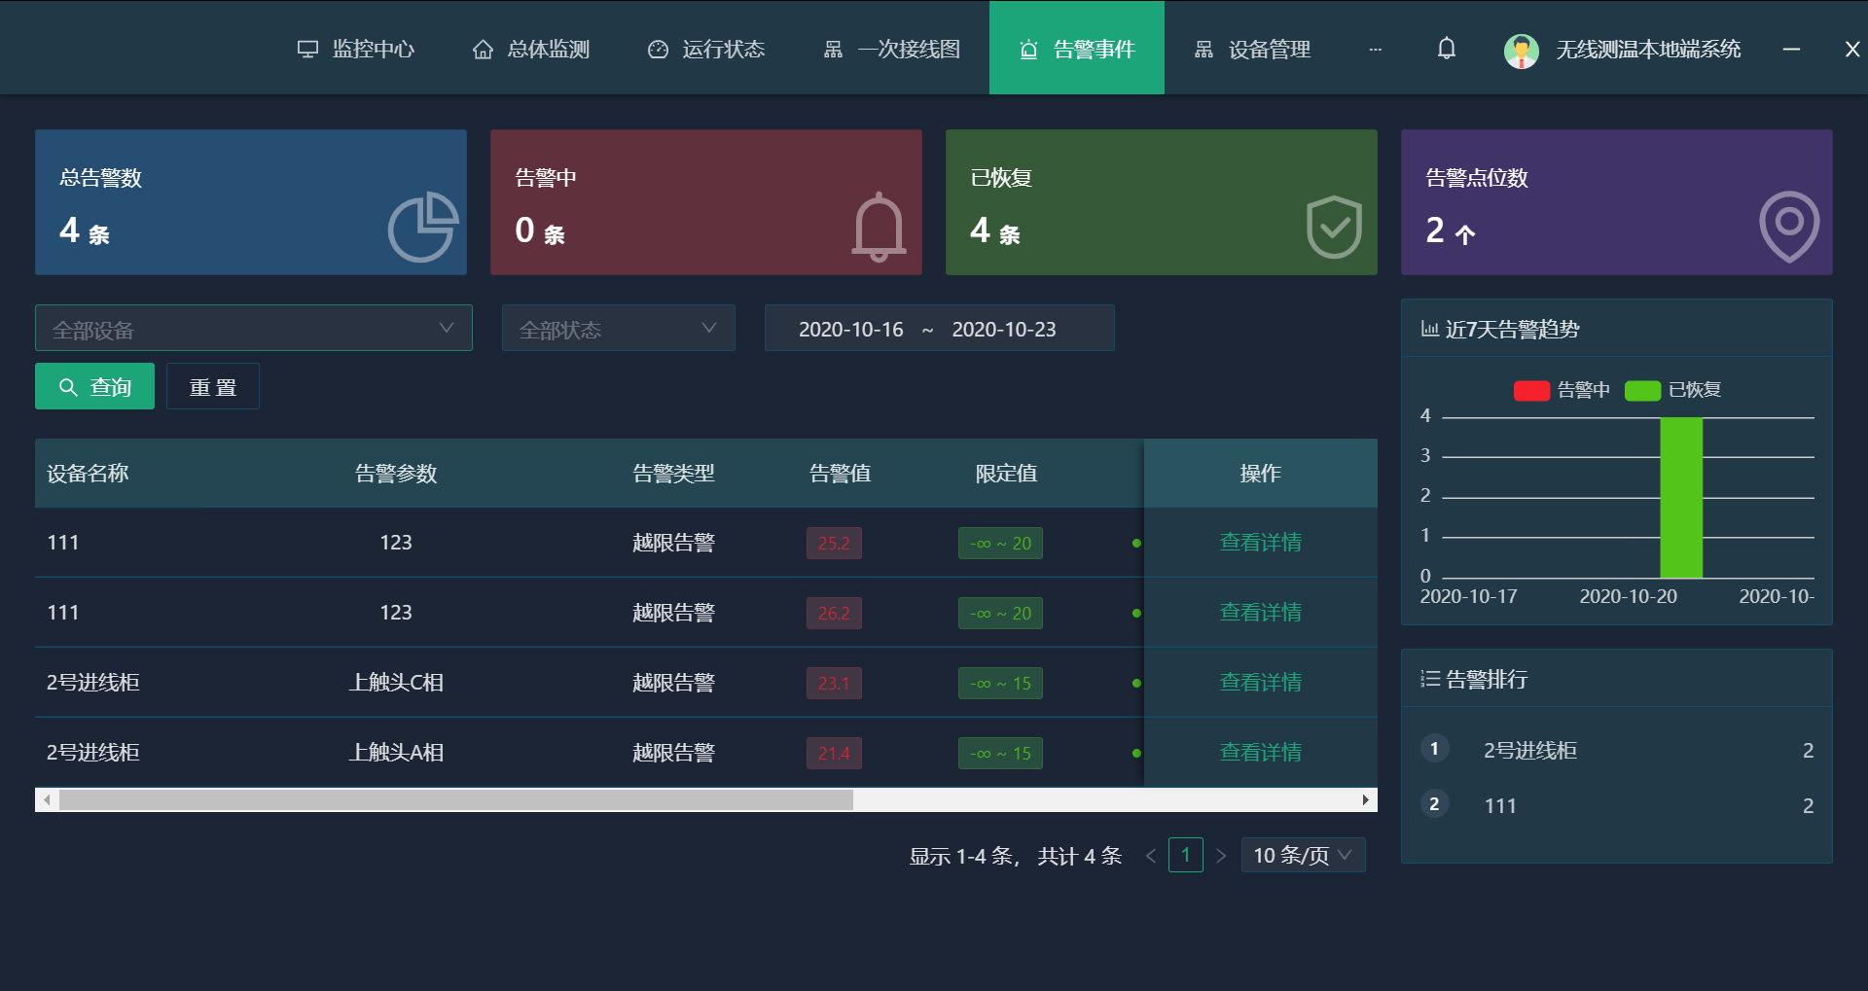1868x991 pixels.
Task: Click the 近7天告警趋势 chart icon
Action: (1430, 329)
